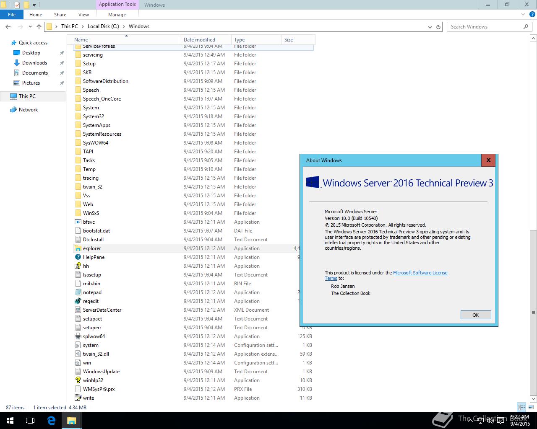The height and width of the screenshot is (429, 537).
Task: Go back with the arrow button
Action: 8,26
